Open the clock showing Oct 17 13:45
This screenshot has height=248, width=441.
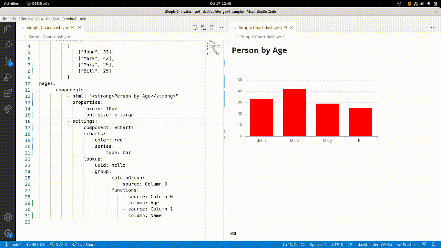point(220,3)
